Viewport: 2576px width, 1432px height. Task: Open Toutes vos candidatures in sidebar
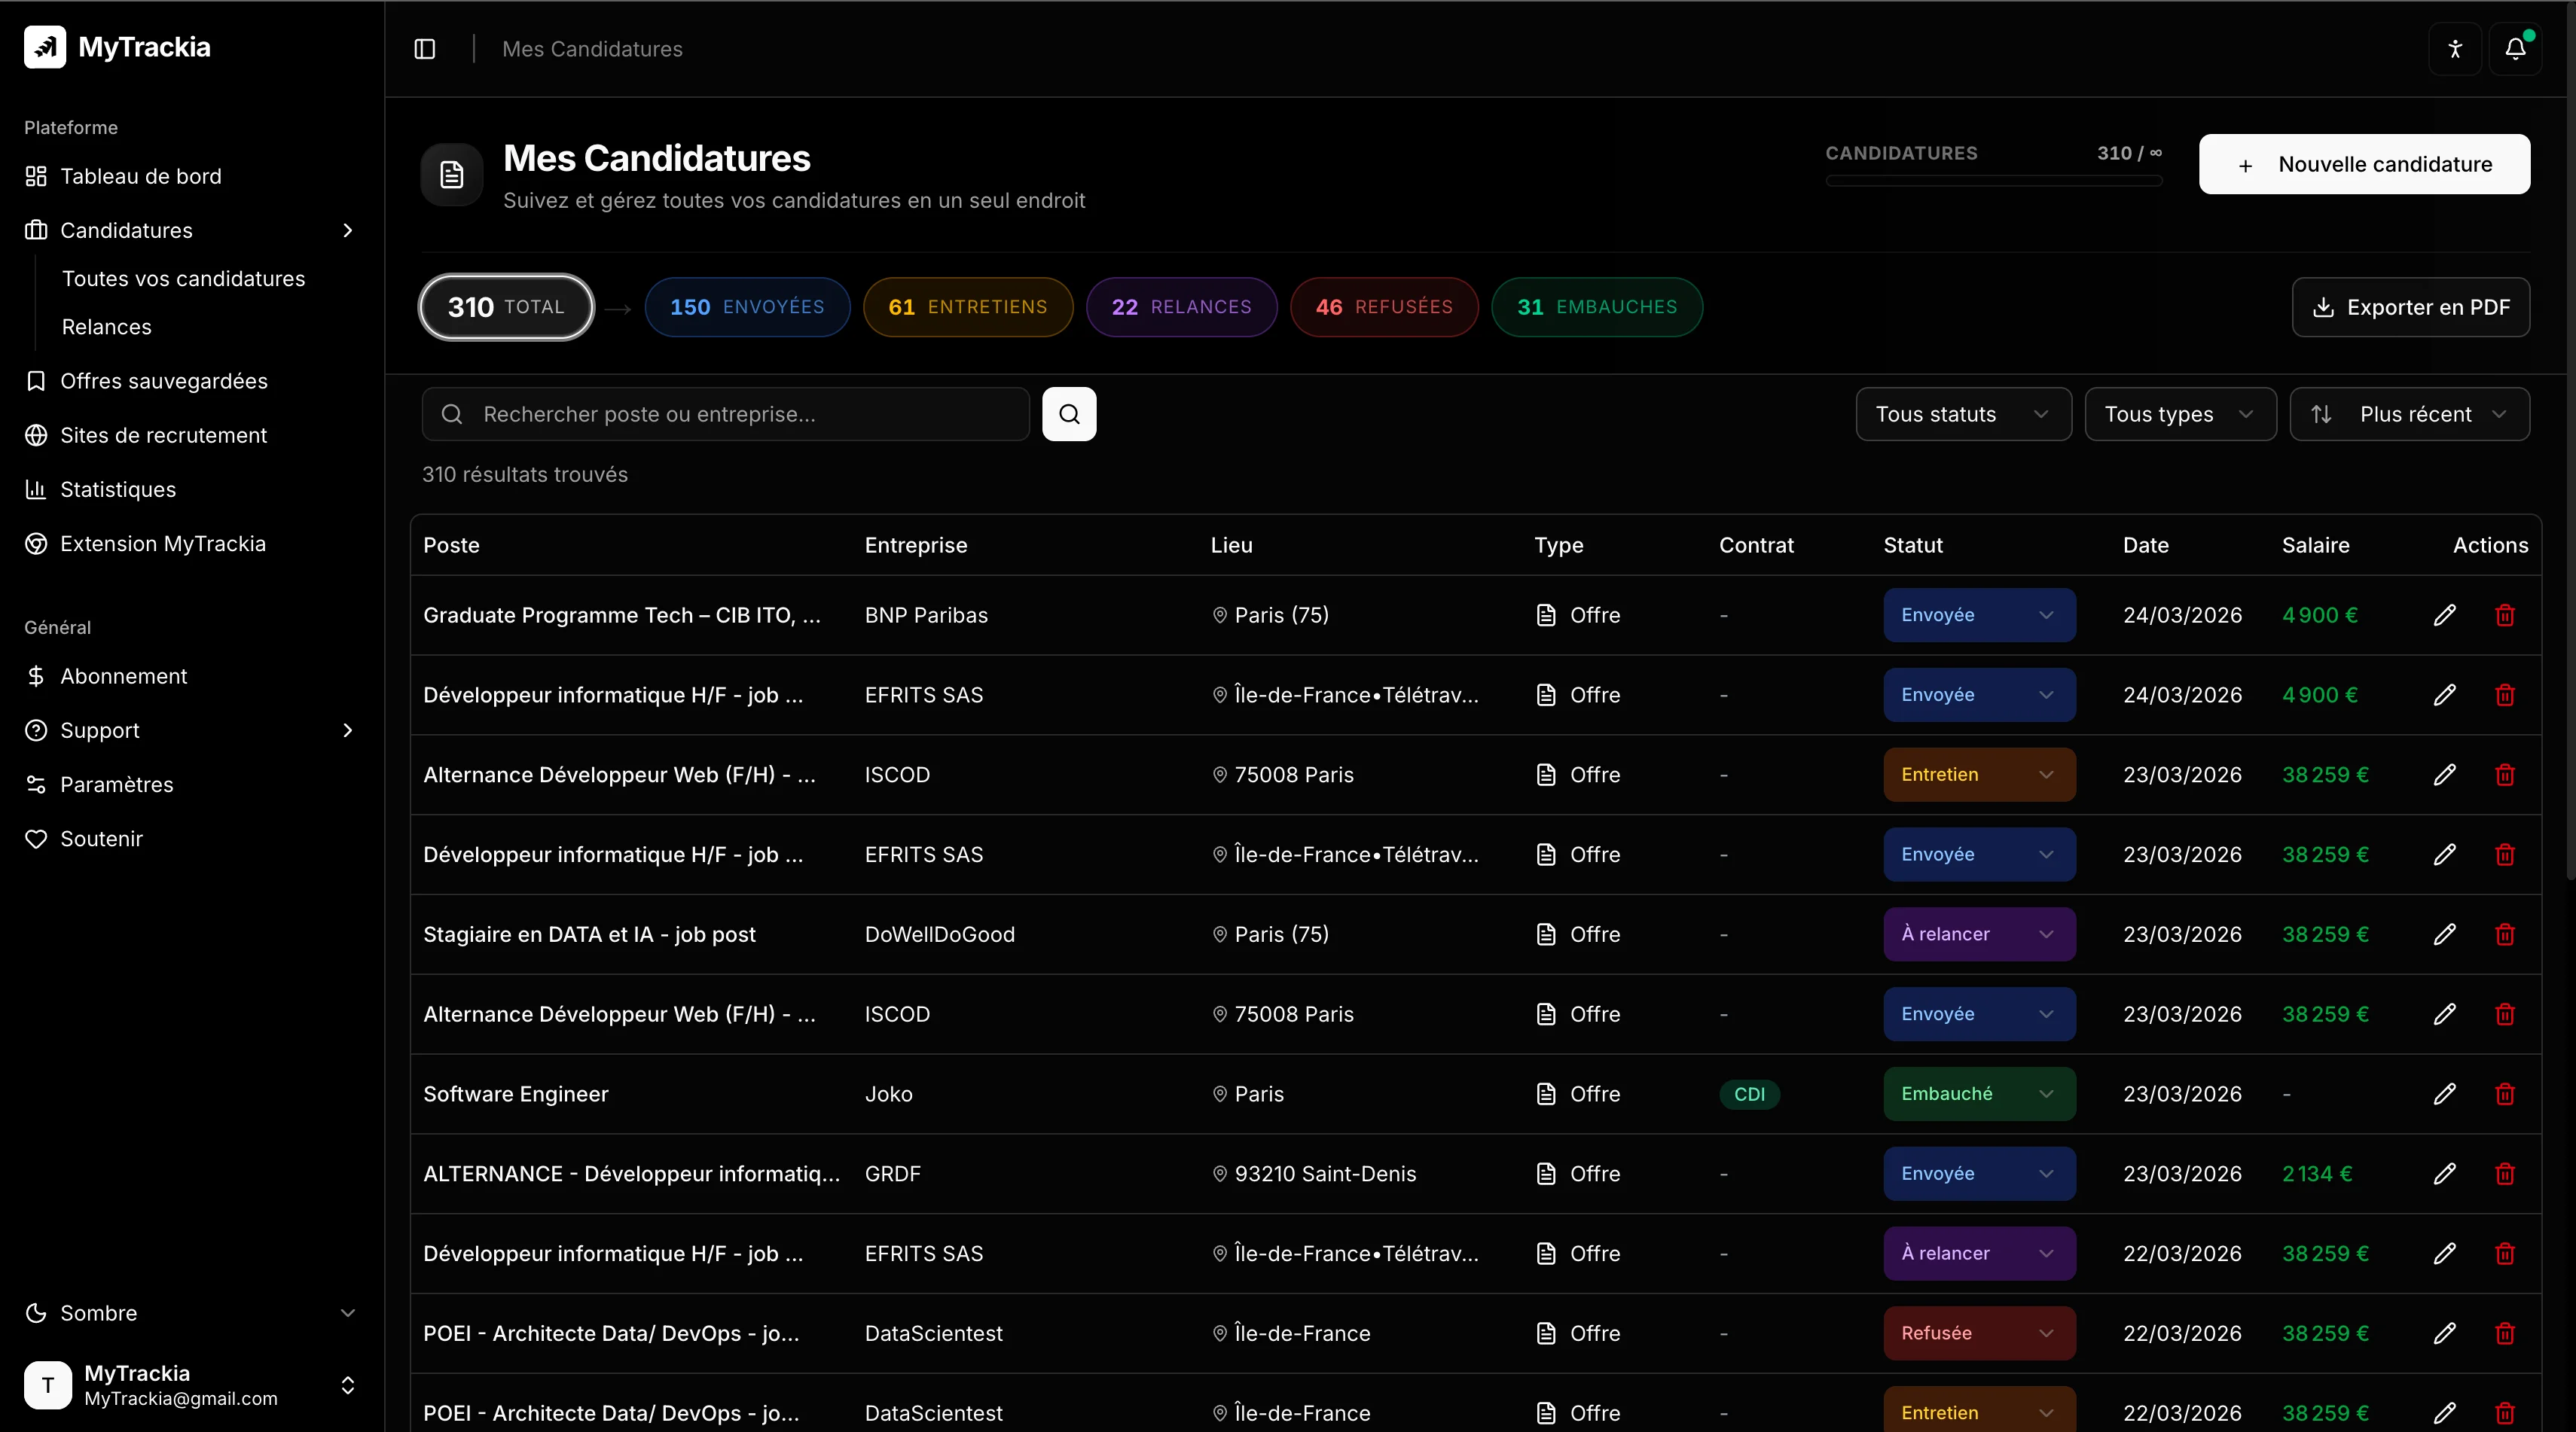tap(183, 279)
